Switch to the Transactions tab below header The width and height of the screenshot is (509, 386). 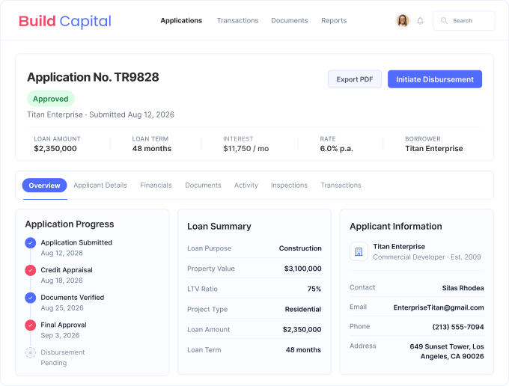[x=341, y=186]
